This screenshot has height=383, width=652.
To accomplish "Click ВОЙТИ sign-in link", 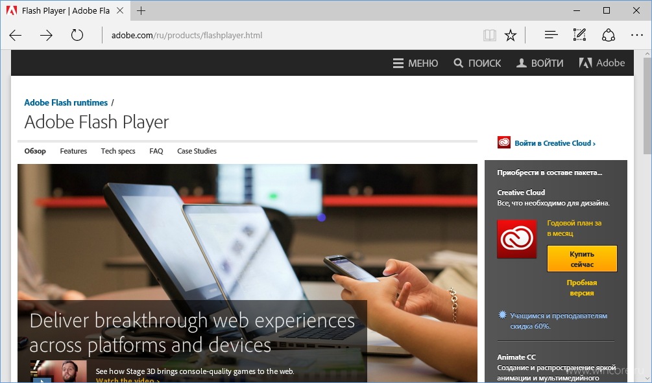I will (540, 63).
